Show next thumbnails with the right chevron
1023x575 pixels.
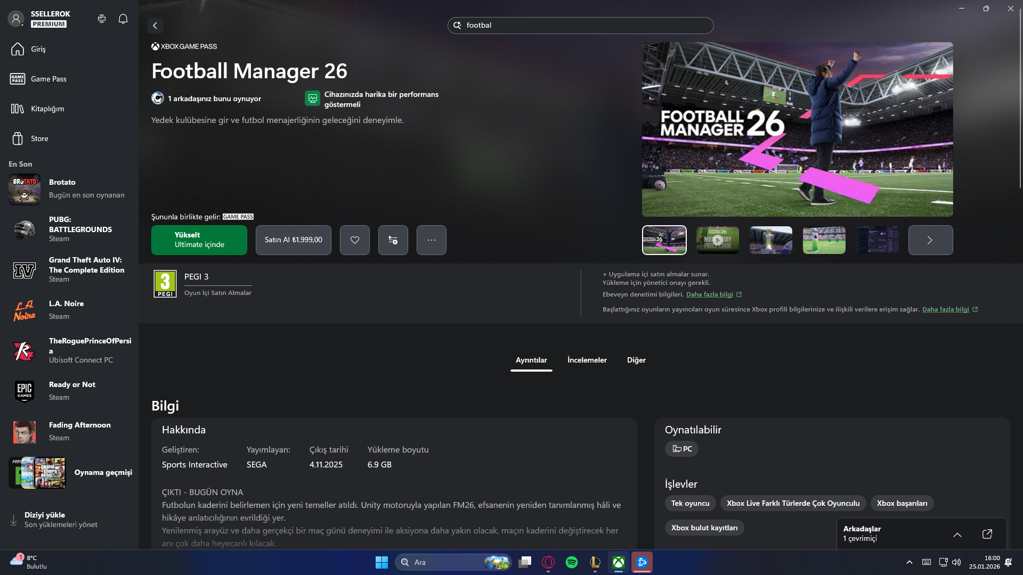pos(930,240)
